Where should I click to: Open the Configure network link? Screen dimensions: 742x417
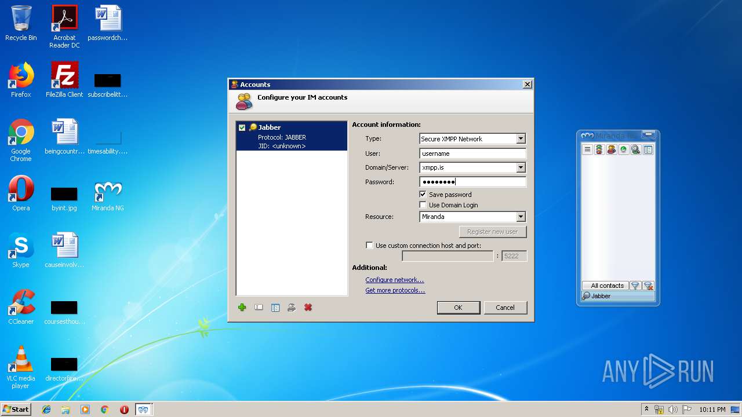(x=394, y=280)
